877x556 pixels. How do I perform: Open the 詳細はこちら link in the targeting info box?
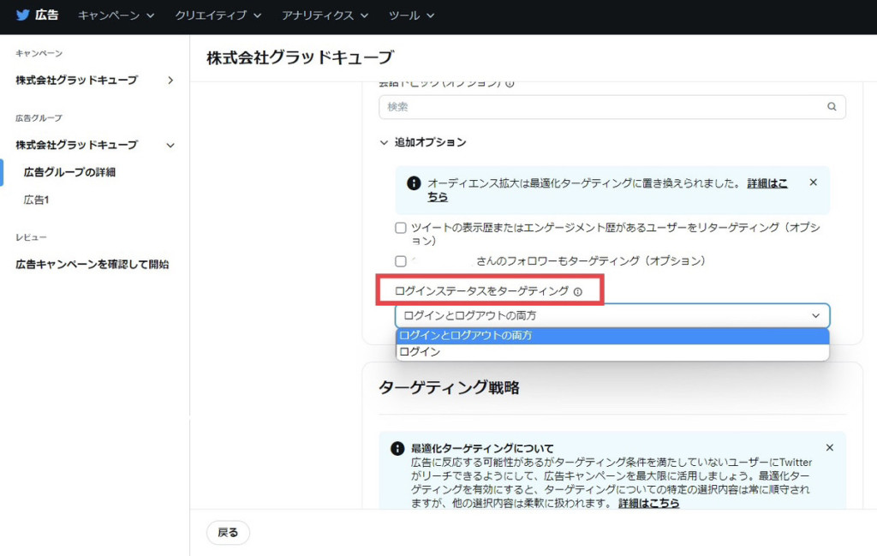[x=649, y=504]
